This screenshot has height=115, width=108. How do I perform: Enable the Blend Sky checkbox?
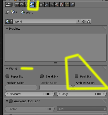[42, 76]
